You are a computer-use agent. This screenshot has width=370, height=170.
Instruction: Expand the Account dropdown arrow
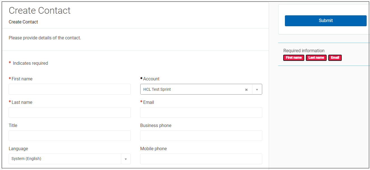(257, 90)
